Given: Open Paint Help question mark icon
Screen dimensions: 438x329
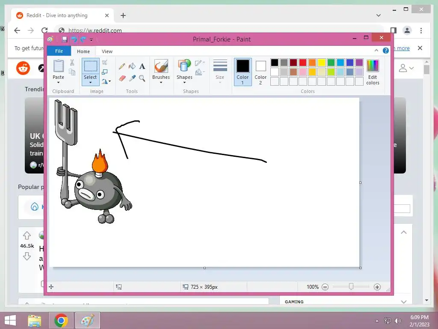Looking at the screenshot, I should [x=386, y=51].
